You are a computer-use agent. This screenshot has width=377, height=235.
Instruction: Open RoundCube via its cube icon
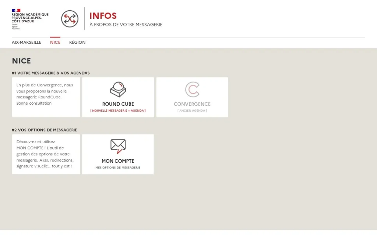pyautogui.click(x=118, y=90)
